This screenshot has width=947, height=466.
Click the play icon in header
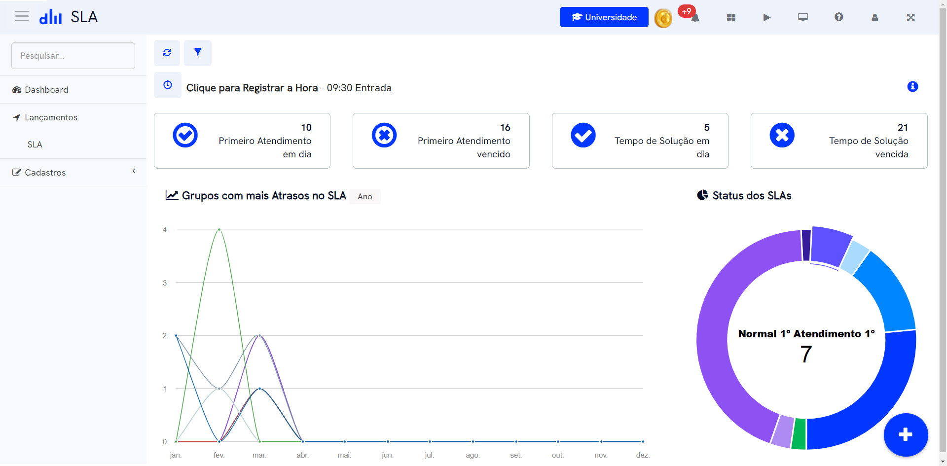766,17
